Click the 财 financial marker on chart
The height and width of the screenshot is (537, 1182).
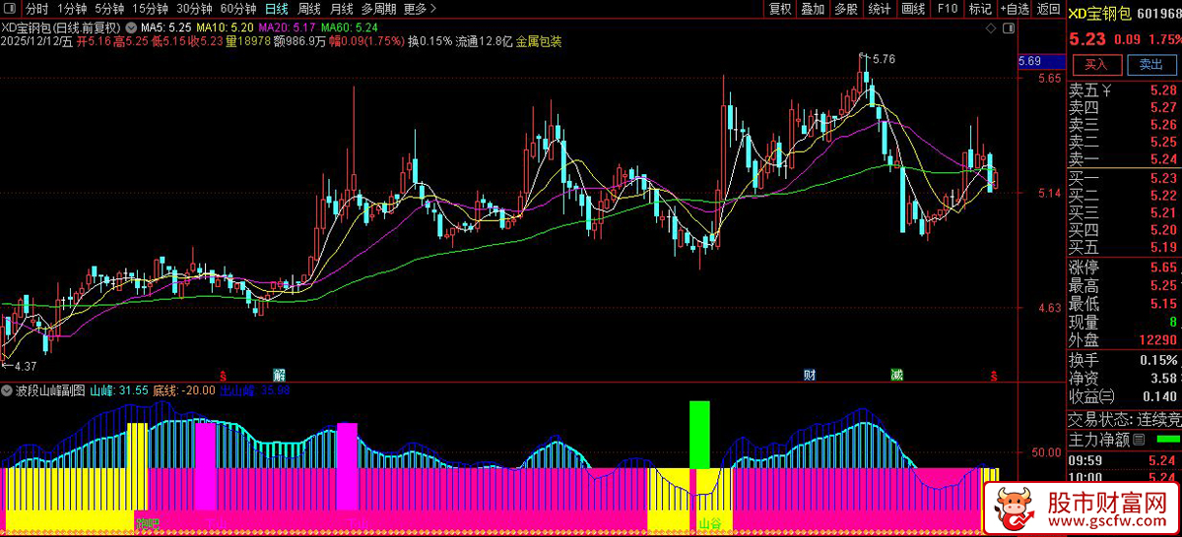tap(810, 375)
